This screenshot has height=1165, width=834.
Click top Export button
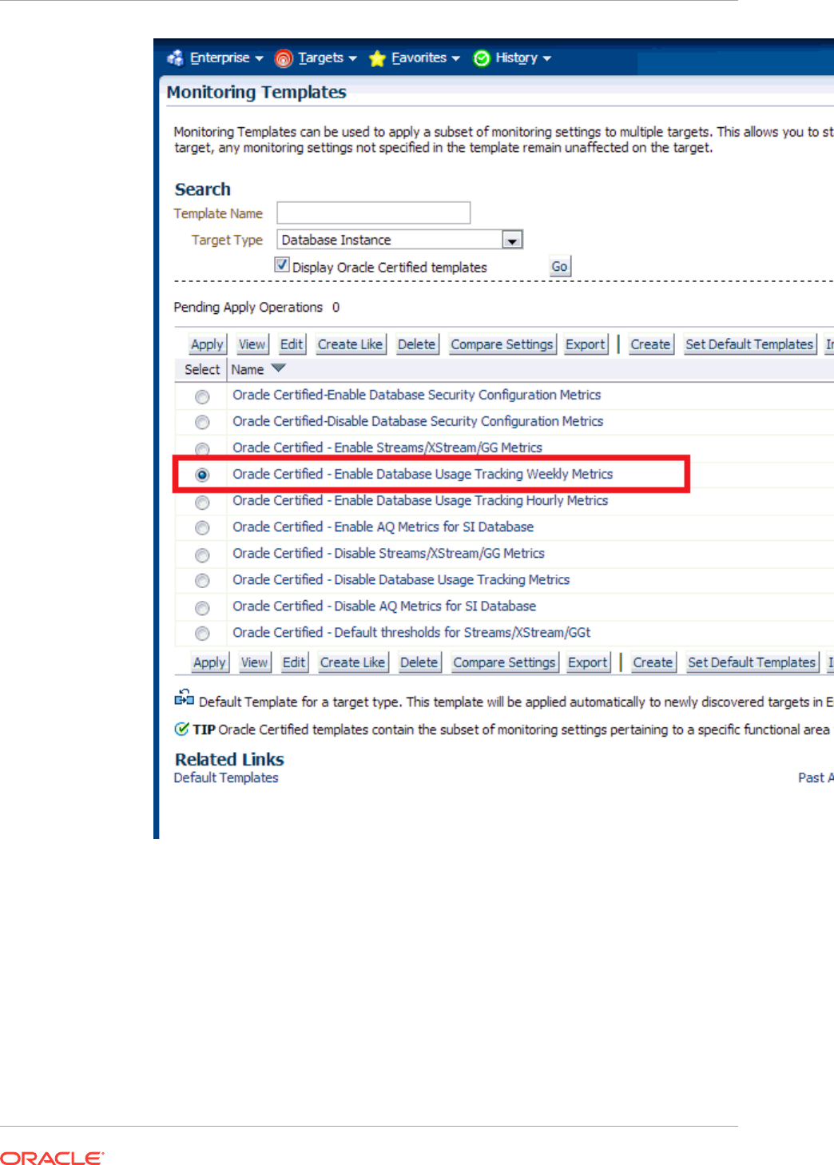coord(586,344)
